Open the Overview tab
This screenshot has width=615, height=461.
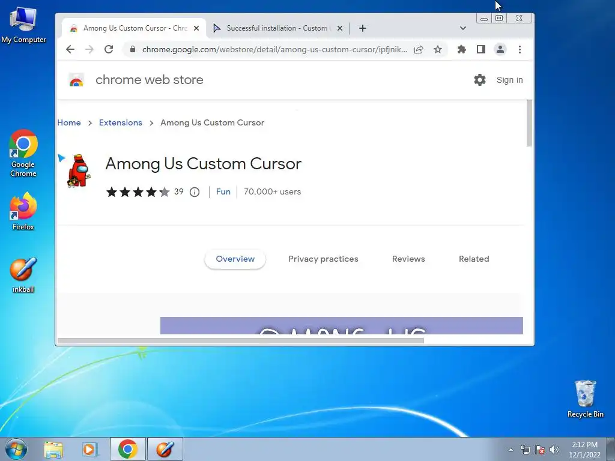point(235,259)
